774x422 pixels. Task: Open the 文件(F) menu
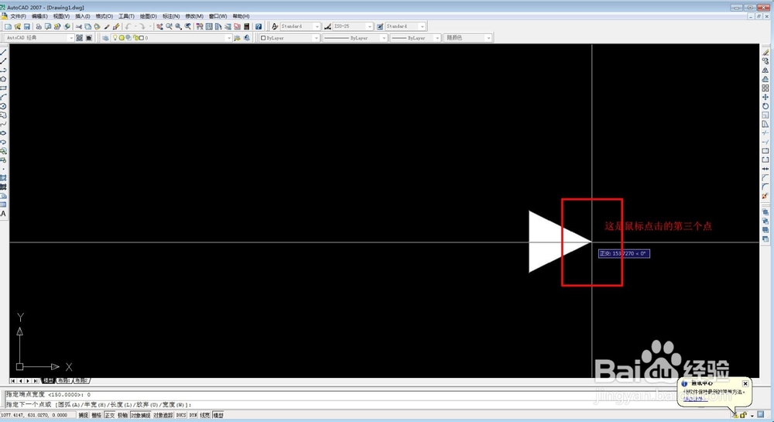click(19, 15)
